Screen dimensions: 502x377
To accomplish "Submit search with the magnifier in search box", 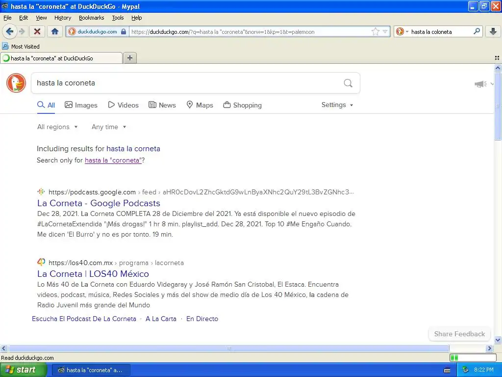I will point(348,83).
